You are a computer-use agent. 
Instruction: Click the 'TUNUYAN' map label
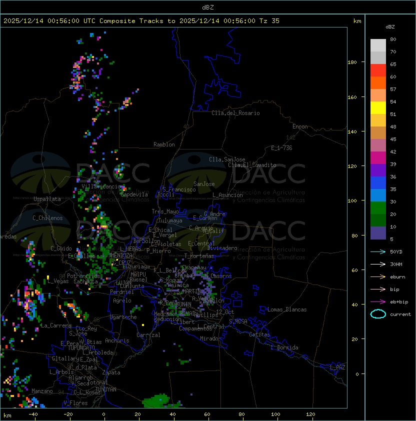[106, 389]
